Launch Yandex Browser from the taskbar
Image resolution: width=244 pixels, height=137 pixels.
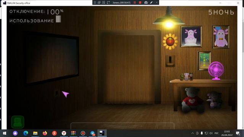click(x=64, y=133)
